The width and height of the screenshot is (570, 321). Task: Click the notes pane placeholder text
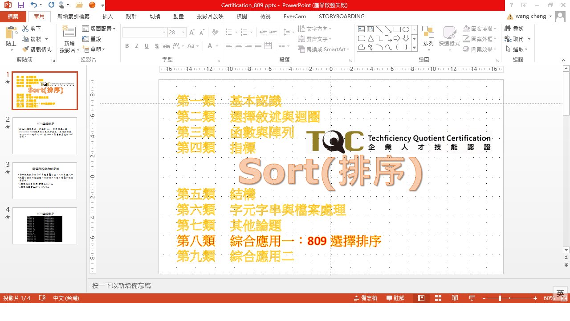pos(122,285)
